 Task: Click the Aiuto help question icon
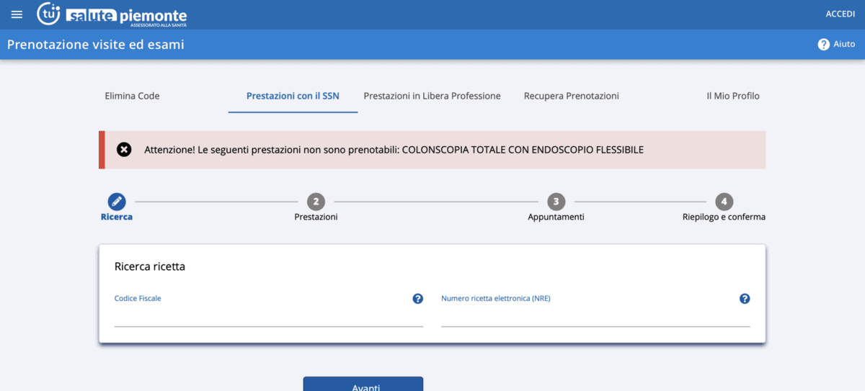(823, 45)
